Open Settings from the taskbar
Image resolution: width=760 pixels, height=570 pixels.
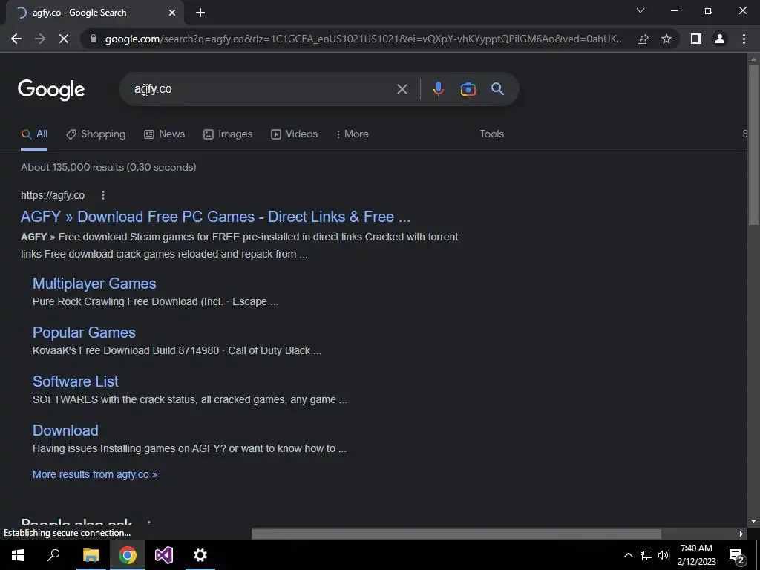[x=200, y=555]
